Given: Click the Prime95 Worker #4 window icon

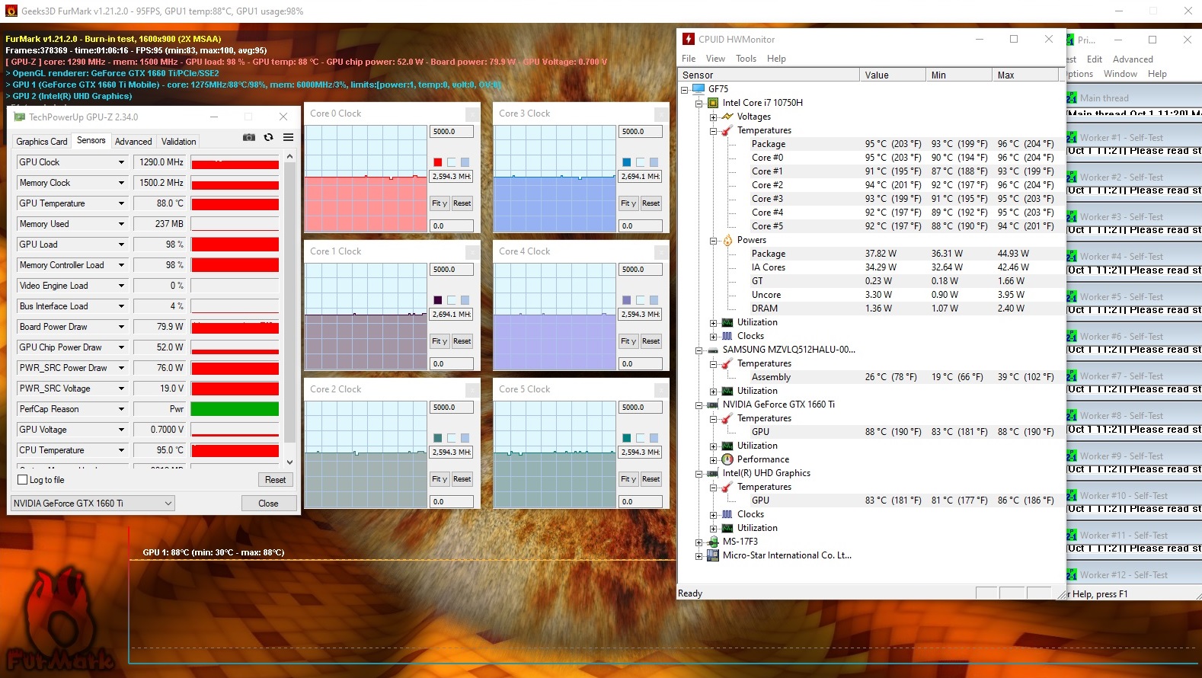Looking at the screenshot, I should coord(1072,257).
